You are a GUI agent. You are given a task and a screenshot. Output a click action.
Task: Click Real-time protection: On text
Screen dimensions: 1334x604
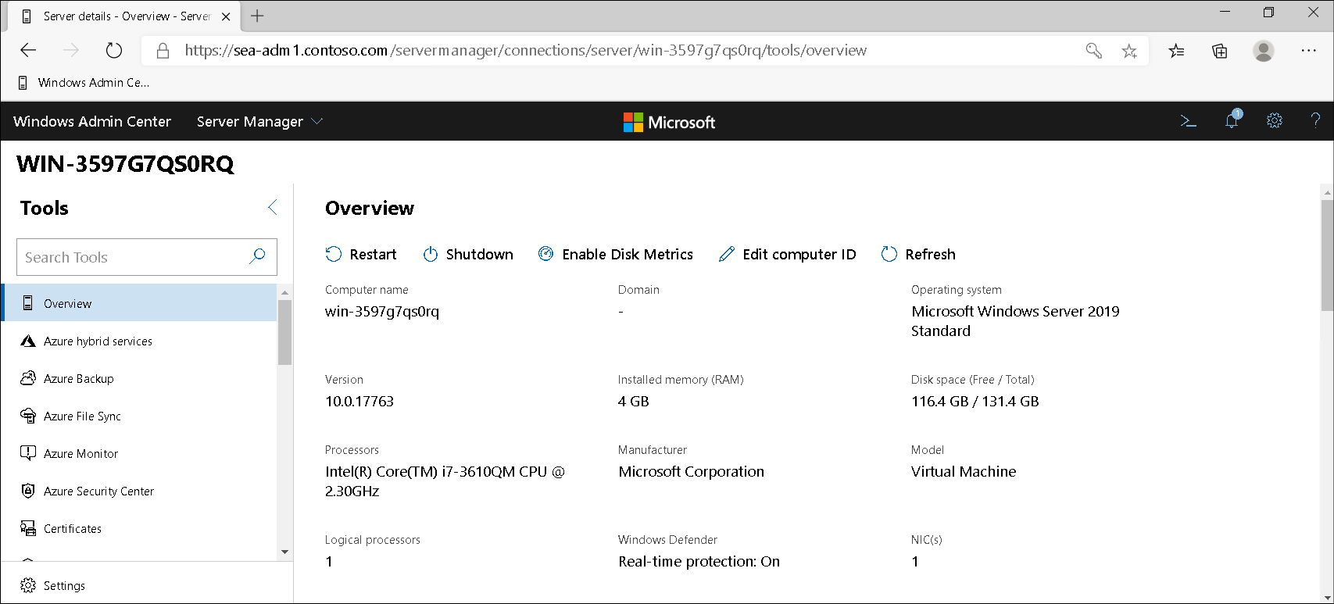(699, 561)
